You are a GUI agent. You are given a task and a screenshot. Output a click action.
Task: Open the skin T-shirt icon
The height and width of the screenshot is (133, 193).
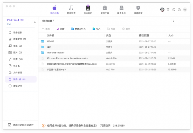[168, 10]
